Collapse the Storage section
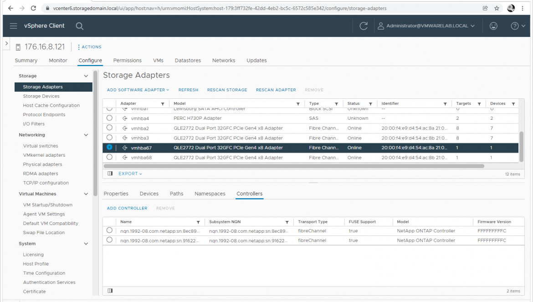Screen dimensions: 533x302 [x=86, y=76]
